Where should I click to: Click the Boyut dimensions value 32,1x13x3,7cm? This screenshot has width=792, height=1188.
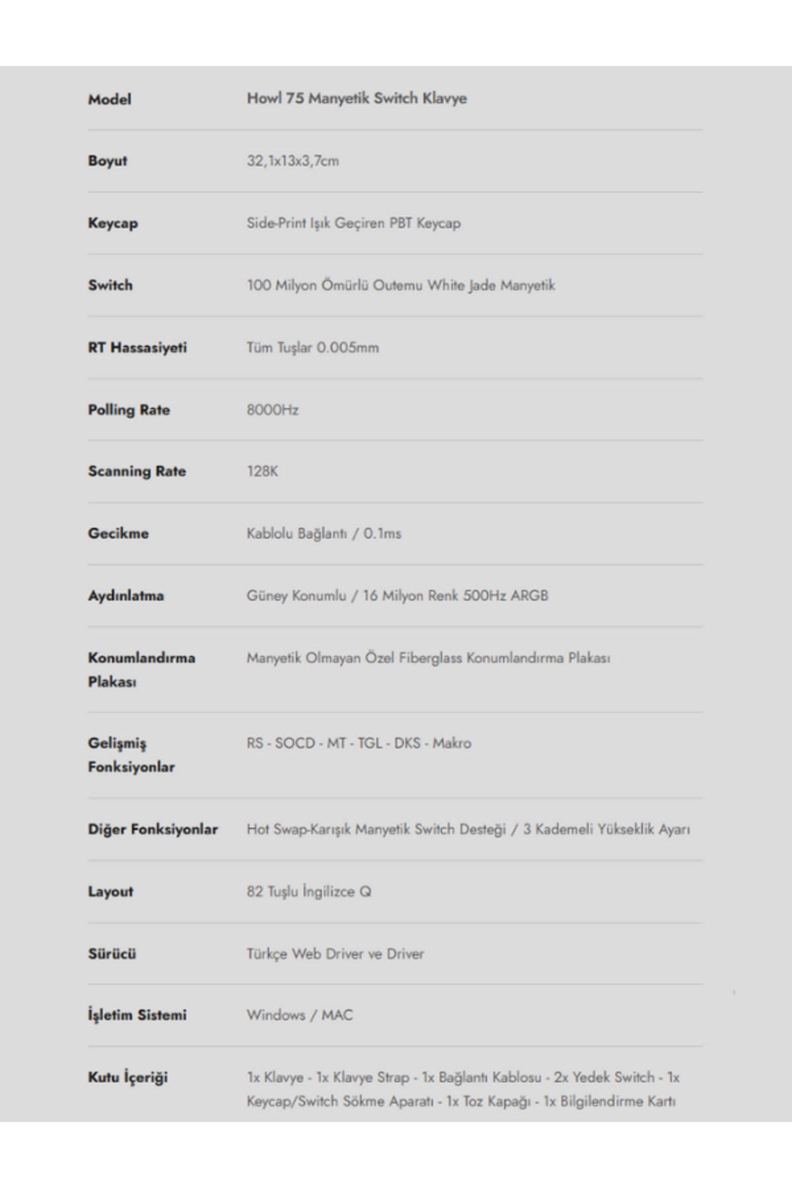click(292, 161)
